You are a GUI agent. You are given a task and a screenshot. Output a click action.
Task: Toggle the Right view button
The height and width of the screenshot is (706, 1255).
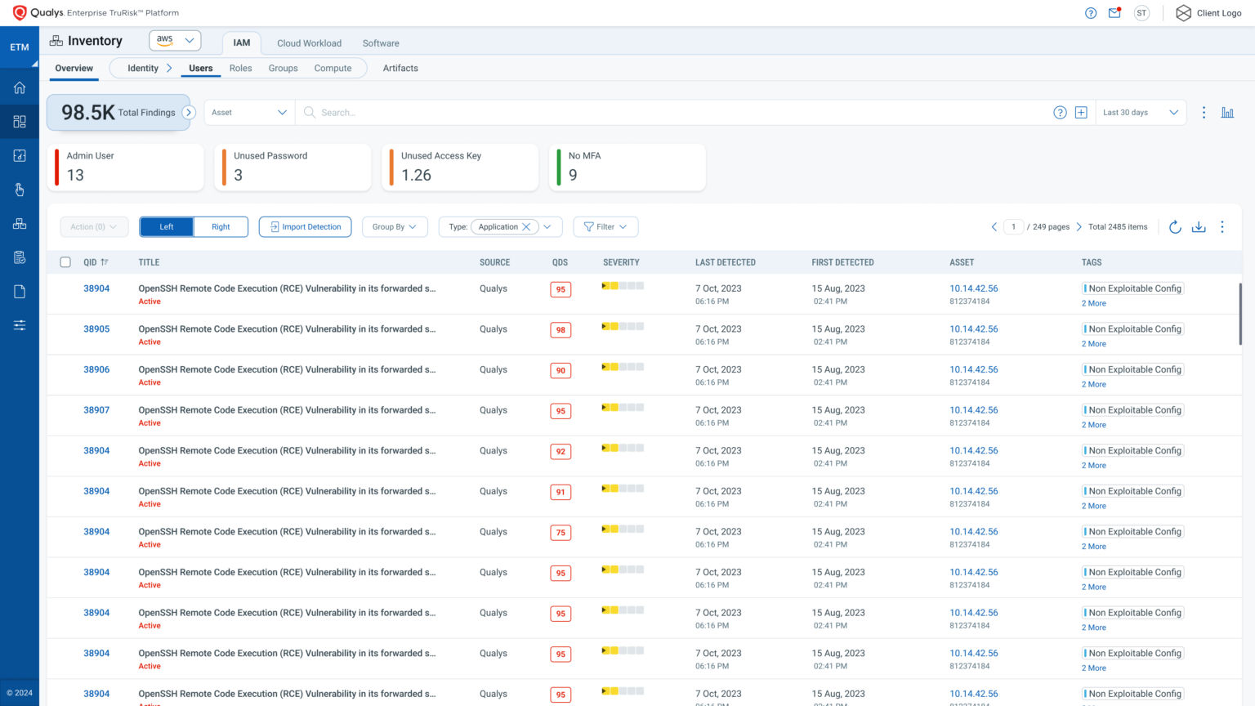click(x=221, y=226)
